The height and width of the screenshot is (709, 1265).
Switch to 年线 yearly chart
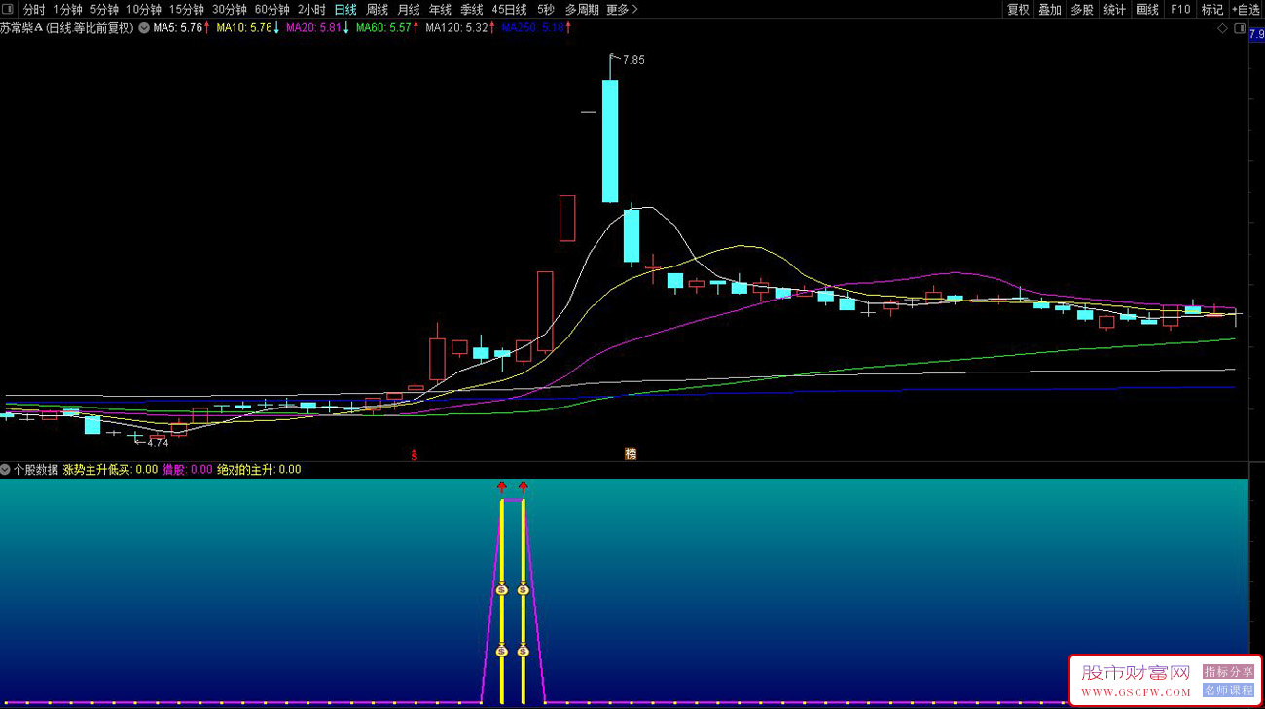pos(440,9)
